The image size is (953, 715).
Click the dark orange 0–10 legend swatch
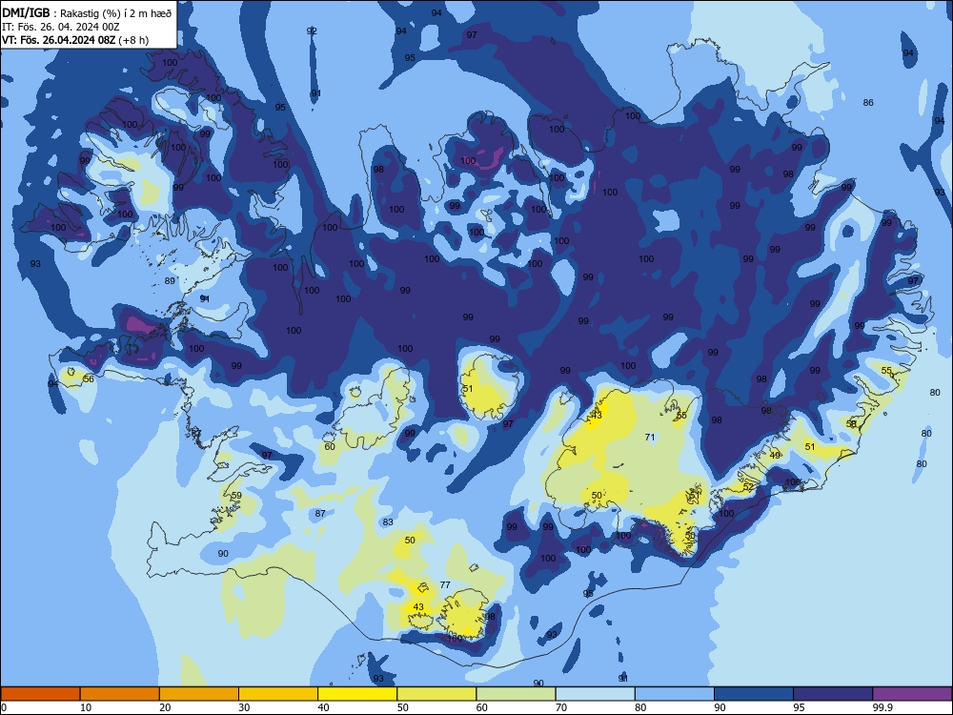click(x=40, y=694)
